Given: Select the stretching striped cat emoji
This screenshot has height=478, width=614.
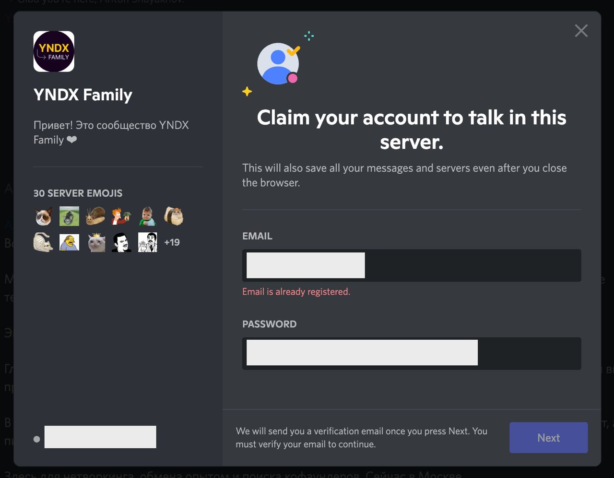Looking at the screenshot, I should pyautogui.click(x=43, y=242).
